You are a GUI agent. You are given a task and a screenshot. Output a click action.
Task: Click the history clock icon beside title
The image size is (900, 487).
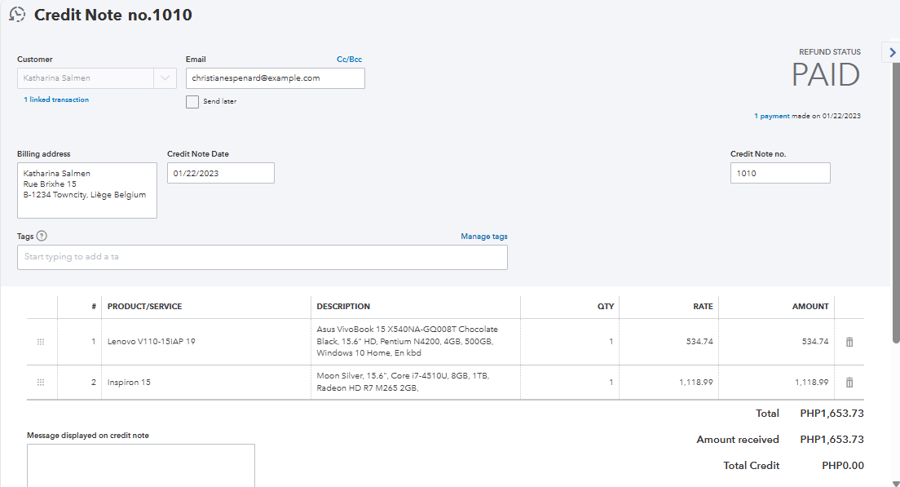(x=17, y=15)
